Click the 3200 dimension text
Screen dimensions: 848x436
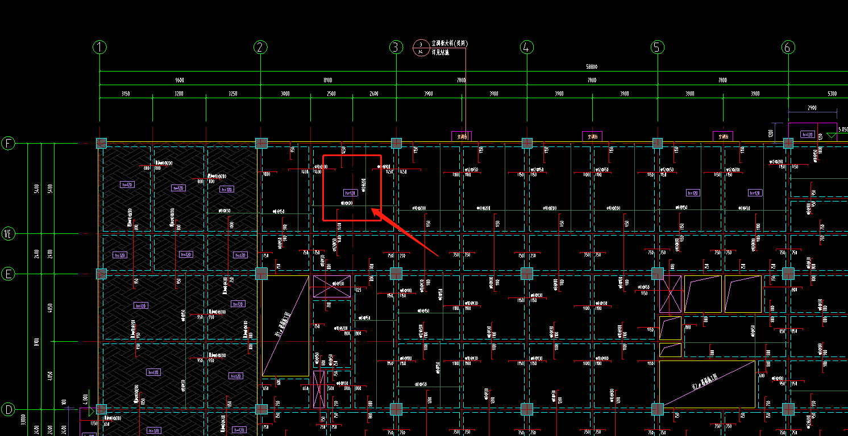click(179, 94)
